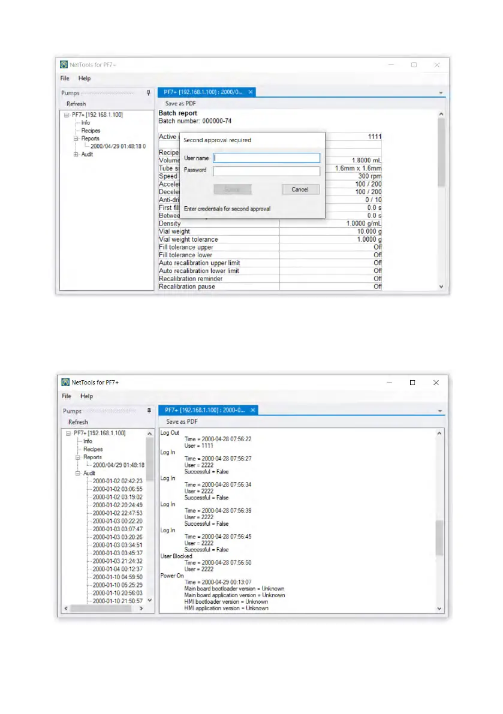Click NetTools app icon in lower window title bar
The image size is (503, 714).
(65, 382)
